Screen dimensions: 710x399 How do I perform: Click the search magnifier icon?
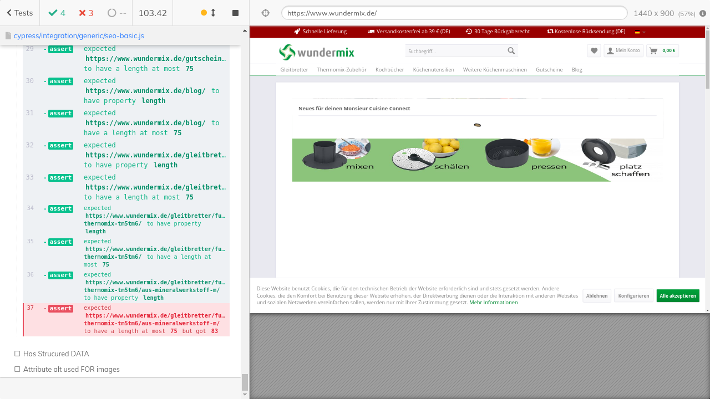coord(511,51)
